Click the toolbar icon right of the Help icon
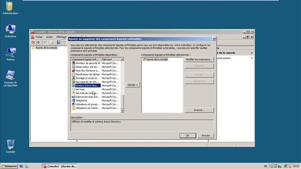The width and height of the screenshot is (301, 169). pos(64,42)
